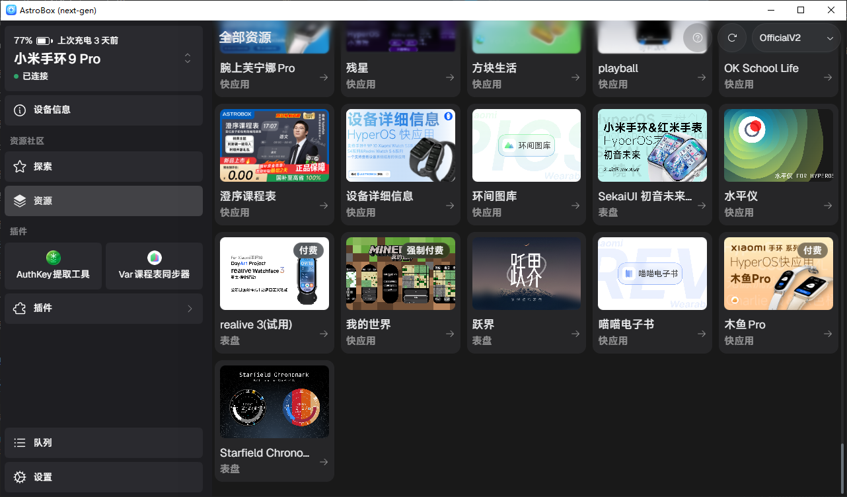Viewport: 847px width, 497px height.
Task: Open the 环间图库 card arrow
Action: 576,206
